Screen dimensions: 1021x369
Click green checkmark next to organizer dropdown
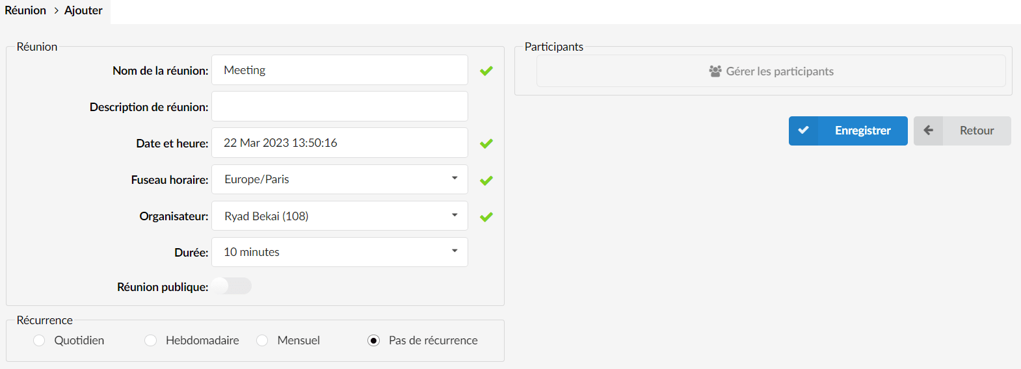click(x=486, y=217)
